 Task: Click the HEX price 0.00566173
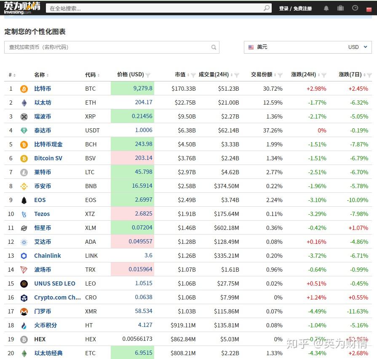point(137,339)
